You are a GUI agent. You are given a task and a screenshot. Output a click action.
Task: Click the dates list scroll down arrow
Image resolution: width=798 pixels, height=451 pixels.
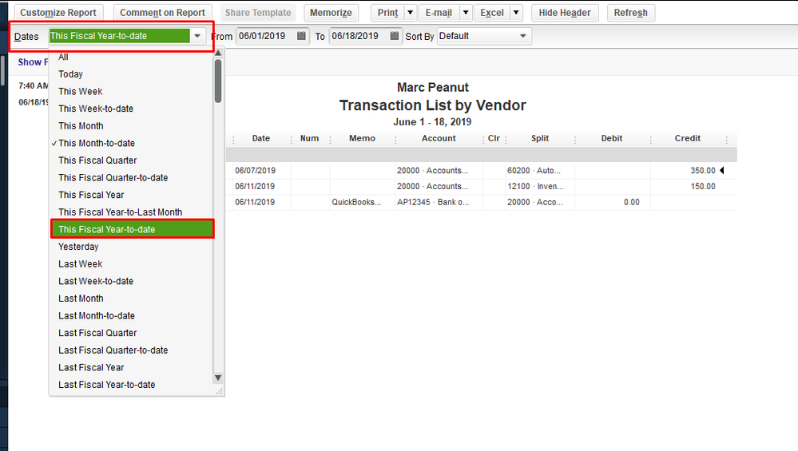(x=218, y=378)
